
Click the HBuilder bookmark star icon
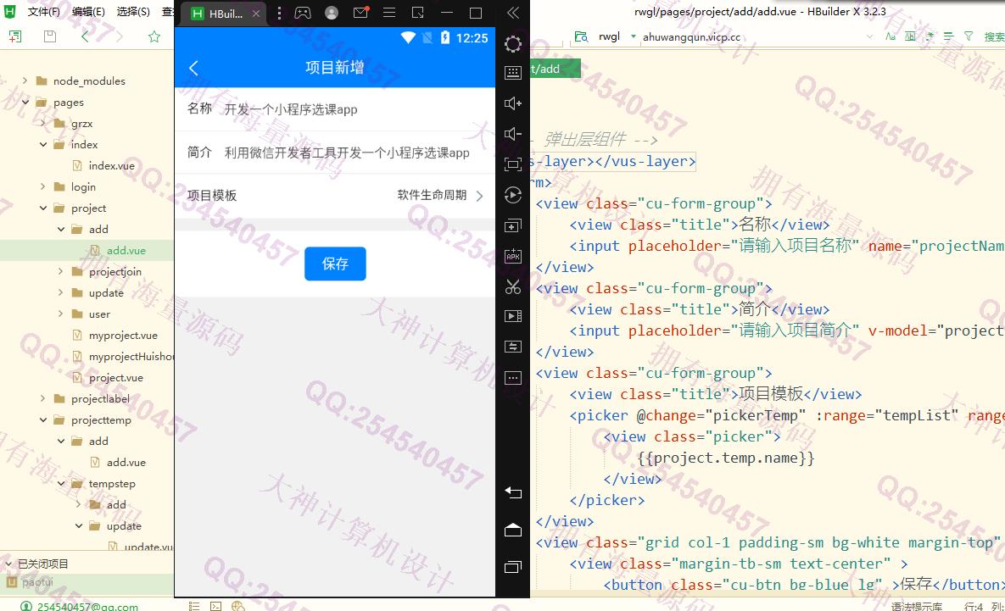[x=154, y=36]
